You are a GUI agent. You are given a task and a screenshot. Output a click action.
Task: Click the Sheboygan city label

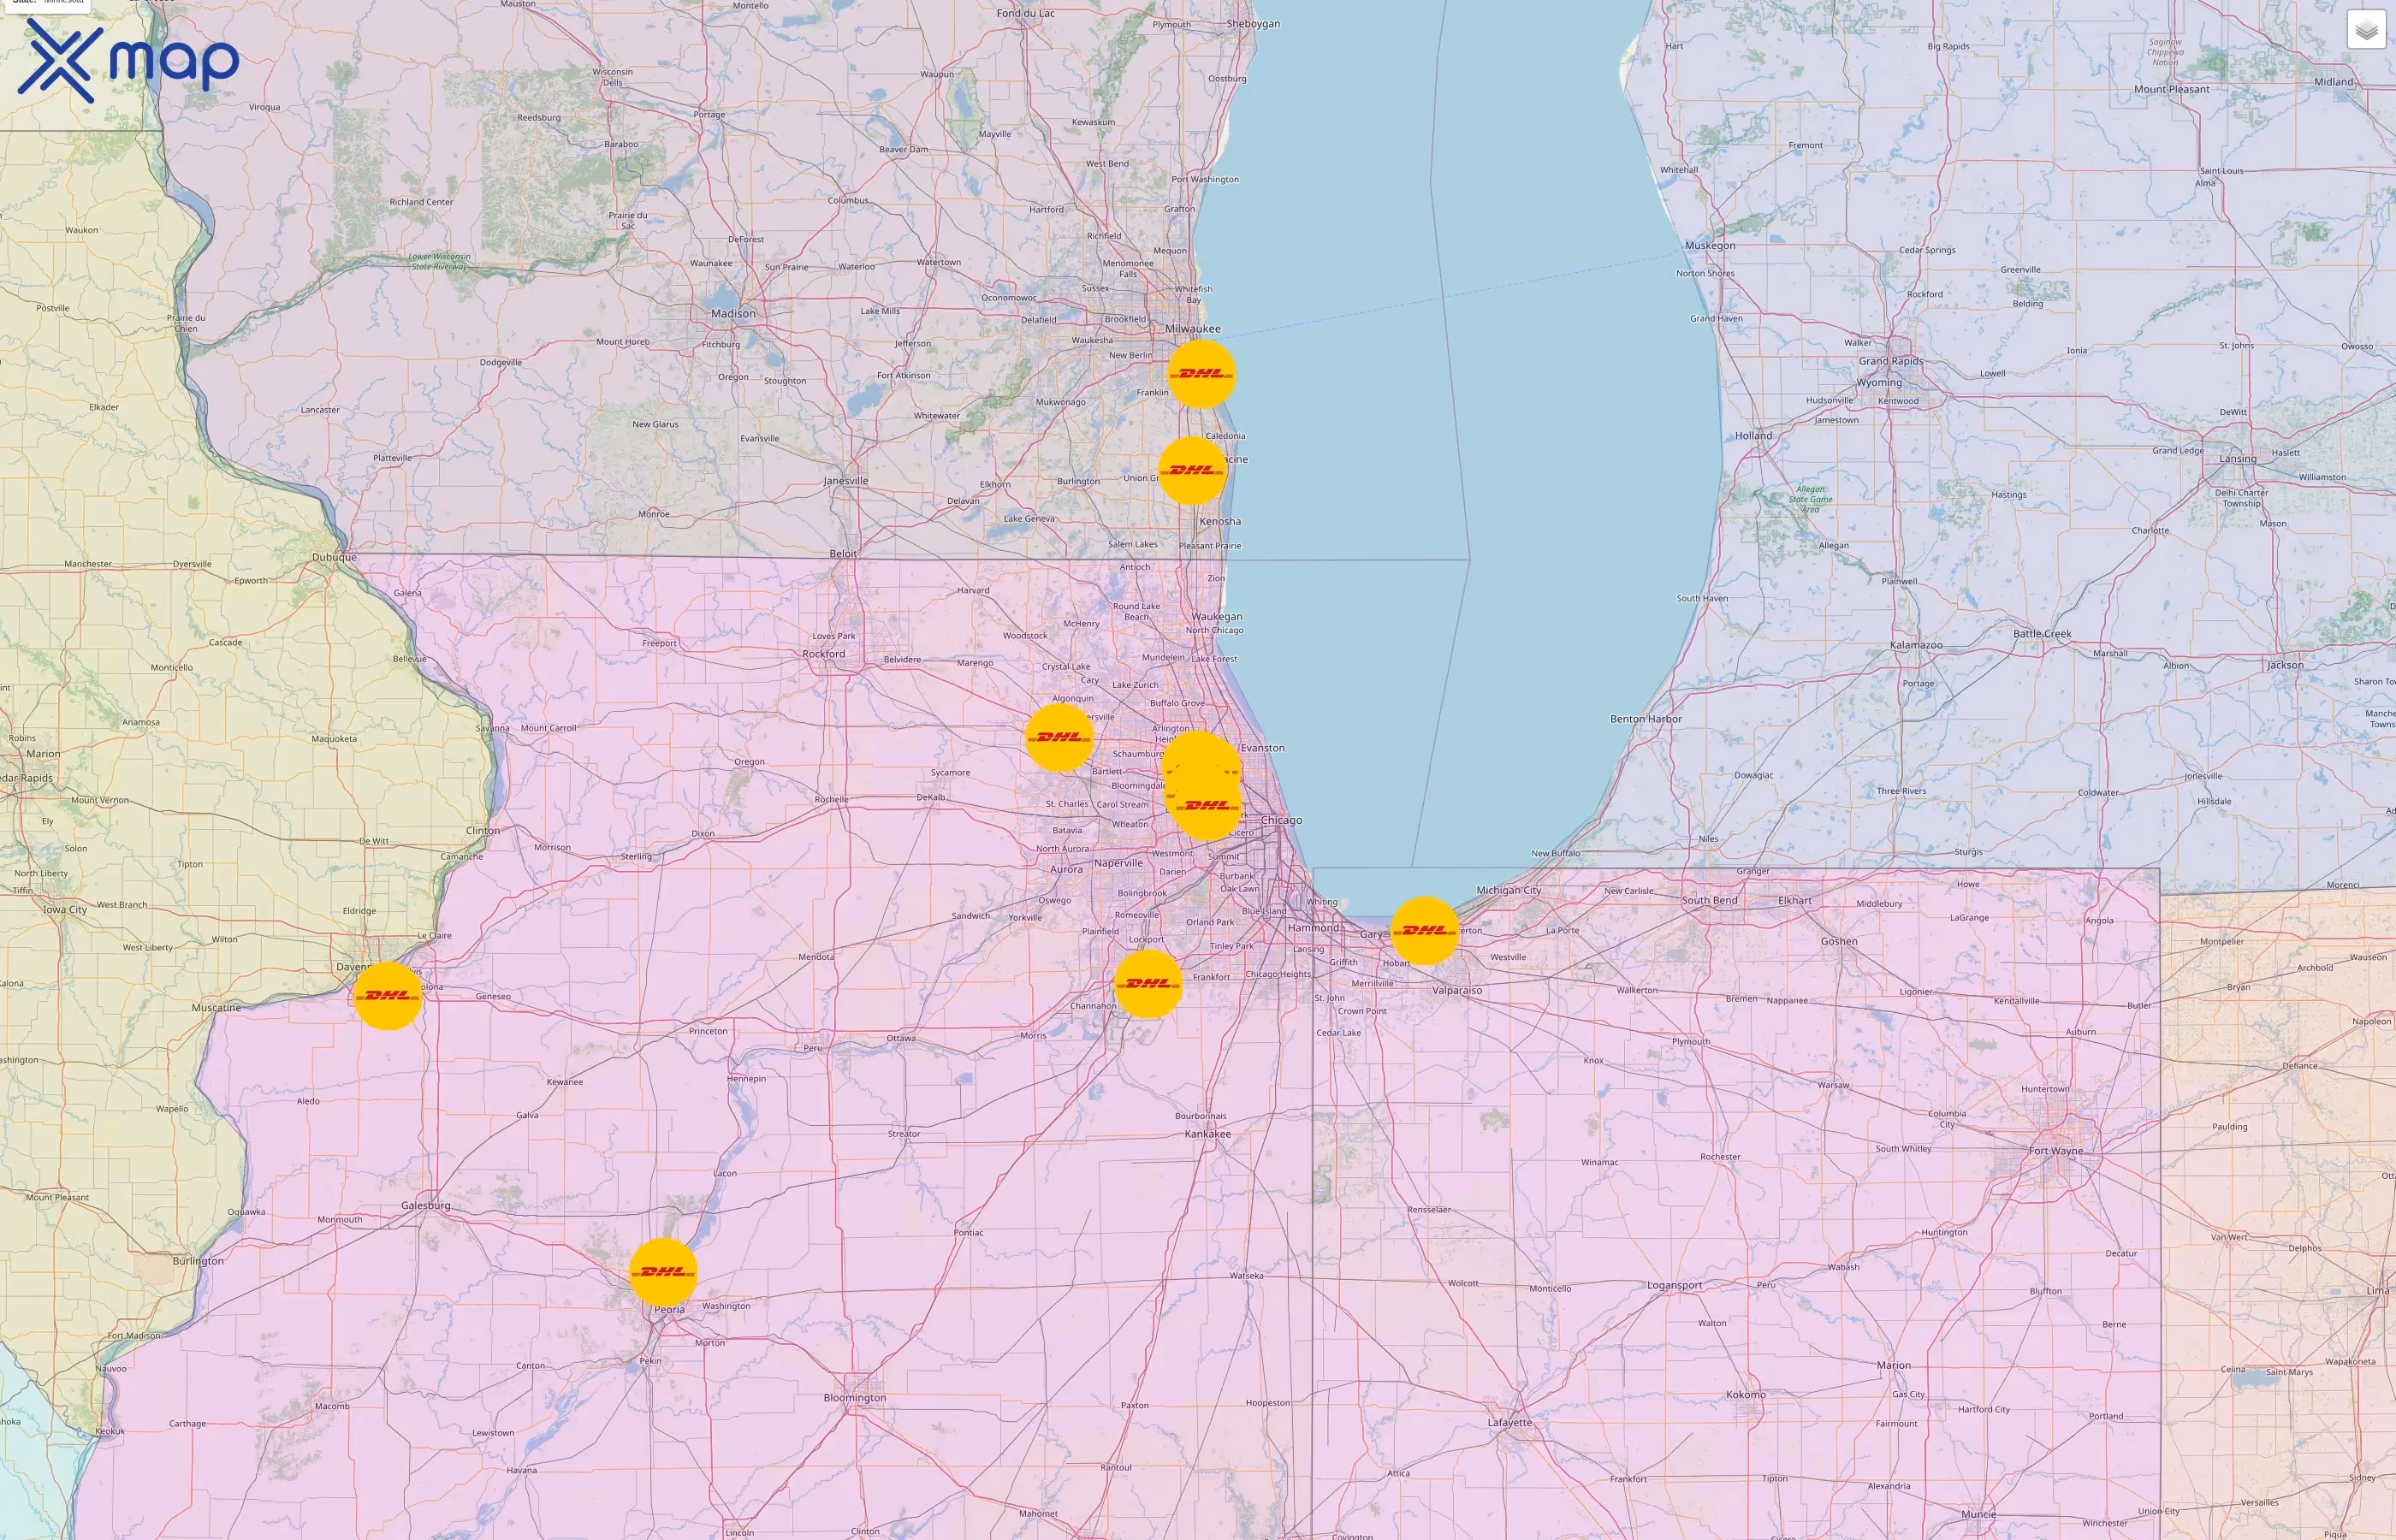click(1253, 24)
